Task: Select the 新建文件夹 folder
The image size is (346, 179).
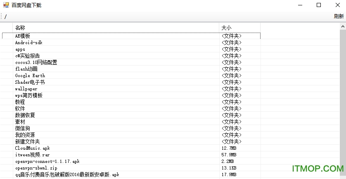Action: click(27, 141)
